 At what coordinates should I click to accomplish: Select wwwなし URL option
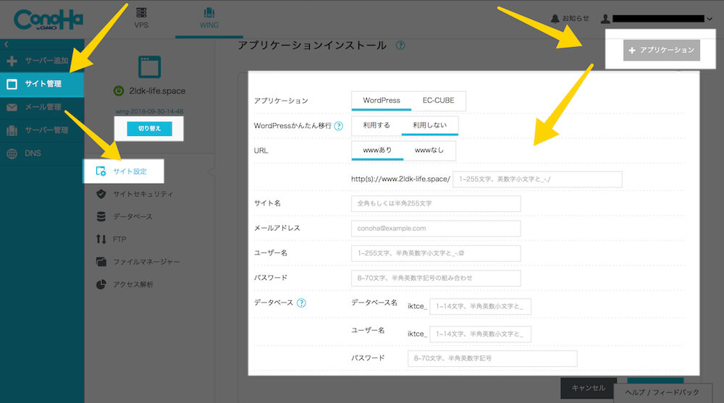[429, 150]
